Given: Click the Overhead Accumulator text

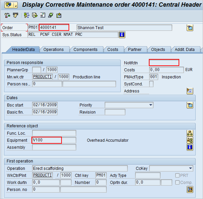Looking at the screenshot, I should (108, 140).
